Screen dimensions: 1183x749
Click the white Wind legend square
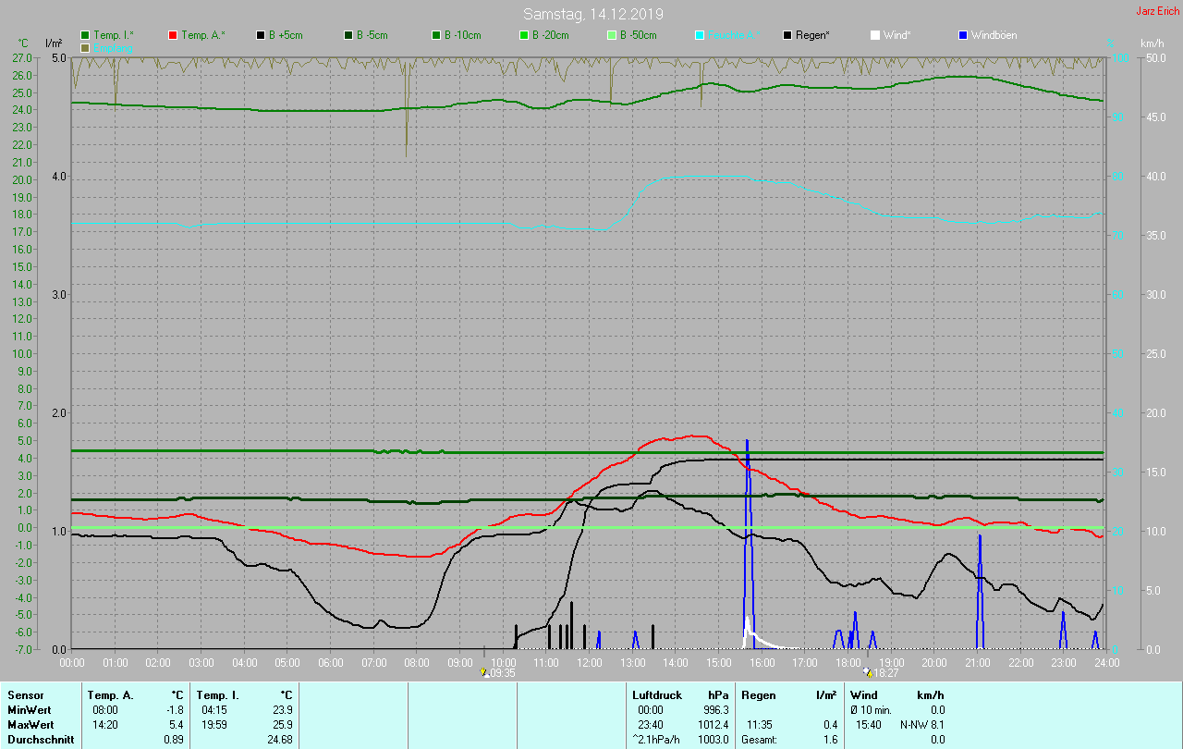click(x=875, y=35)
